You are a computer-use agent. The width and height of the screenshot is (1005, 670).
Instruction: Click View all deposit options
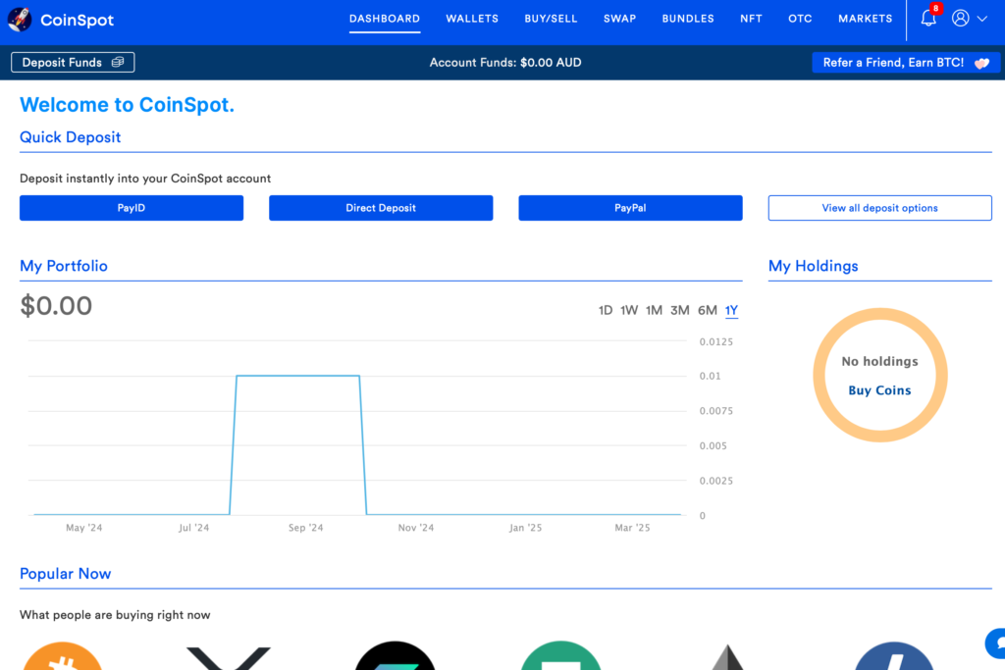coord(880,208)
